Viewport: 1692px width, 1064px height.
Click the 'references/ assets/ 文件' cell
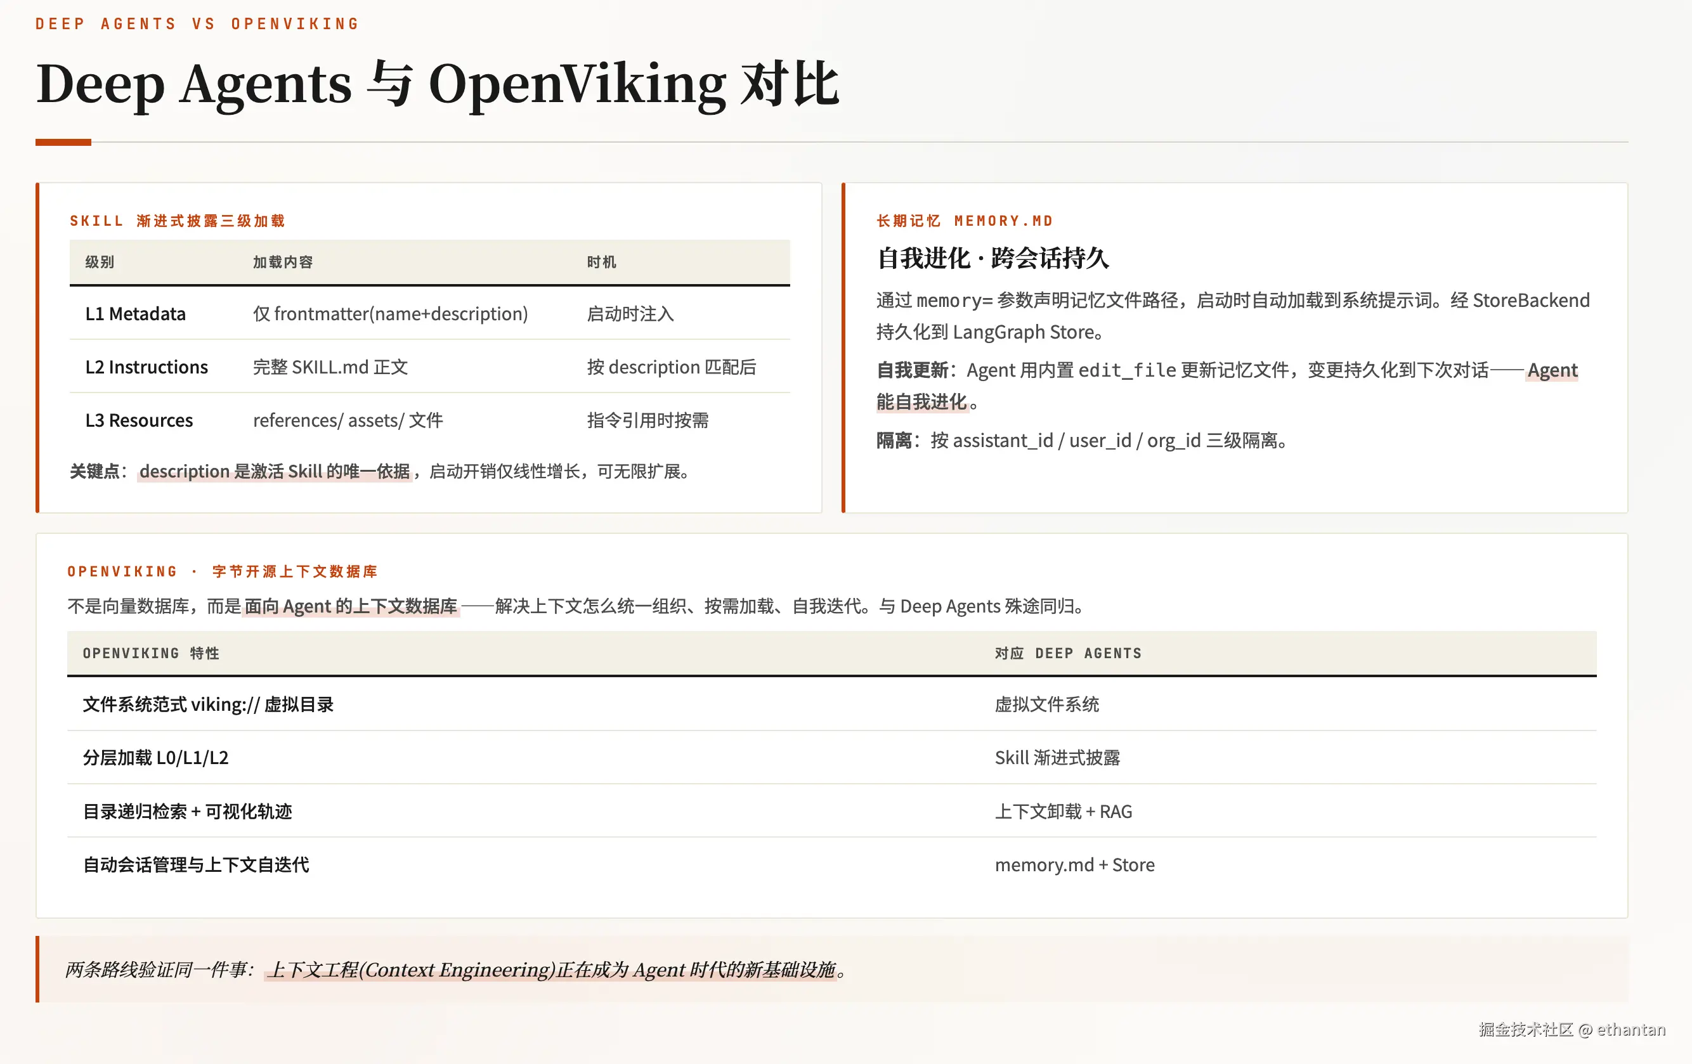[348, 420]
